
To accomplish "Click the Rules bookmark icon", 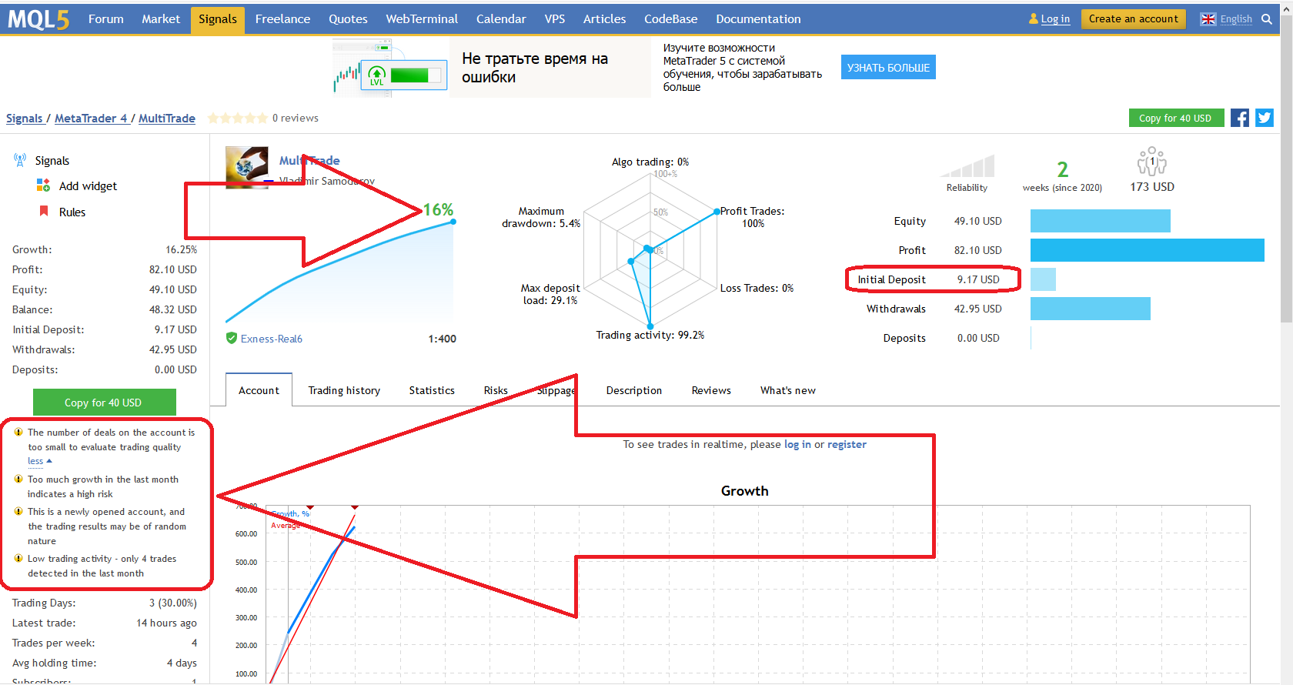I will (x=44, y=211).
